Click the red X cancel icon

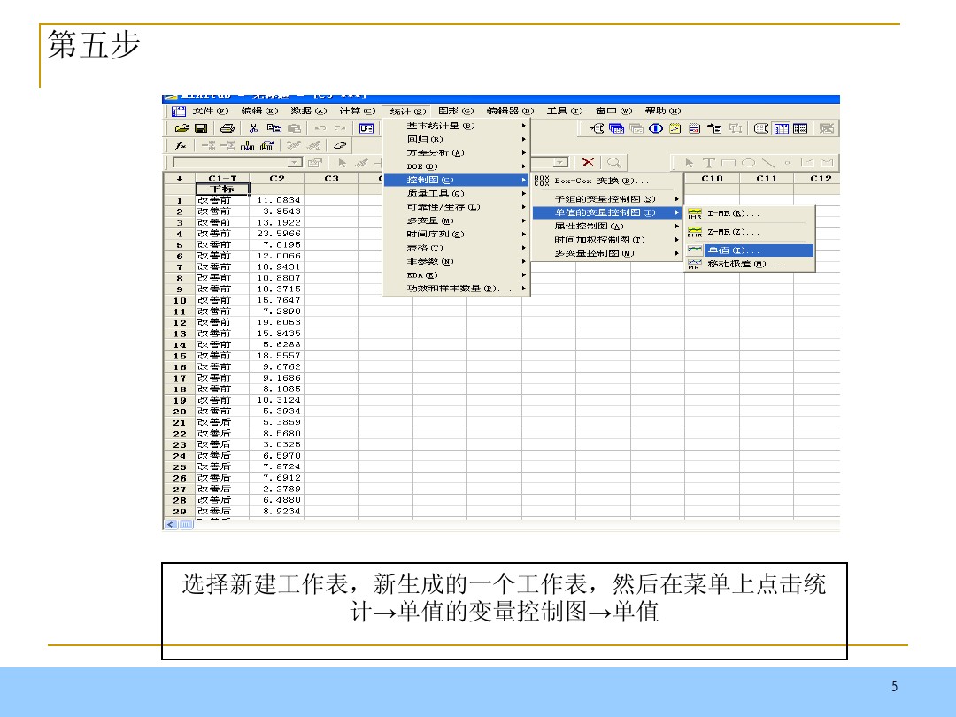(x=590, y=162)
